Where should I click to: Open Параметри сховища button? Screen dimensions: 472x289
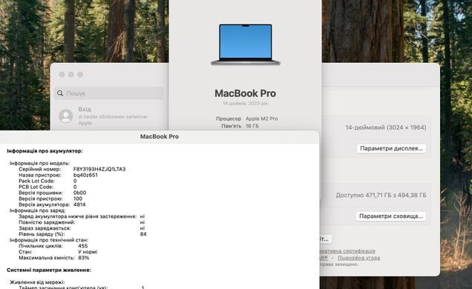(x=390, y=216)
